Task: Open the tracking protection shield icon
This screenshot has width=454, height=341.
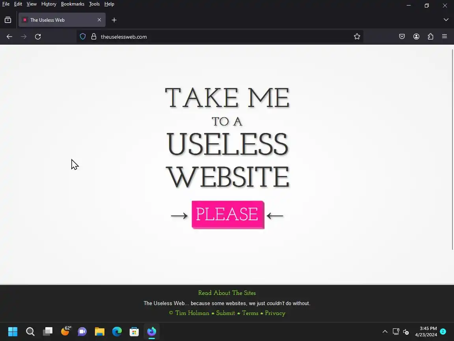Action: click(x=83, y=37)
